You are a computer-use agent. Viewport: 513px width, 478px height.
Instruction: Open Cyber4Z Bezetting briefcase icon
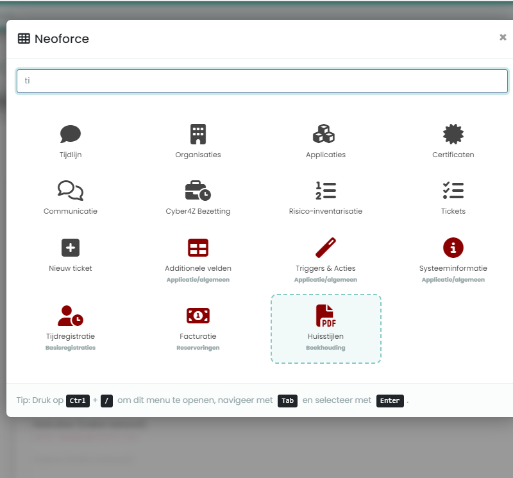(x=198, y=191)
